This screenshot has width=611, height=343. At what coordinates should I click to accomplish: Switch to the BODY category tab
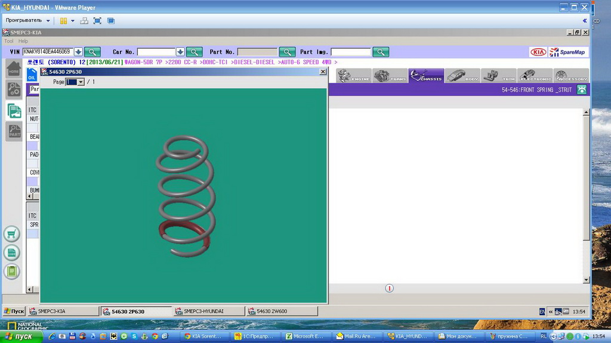coord(462,76)
